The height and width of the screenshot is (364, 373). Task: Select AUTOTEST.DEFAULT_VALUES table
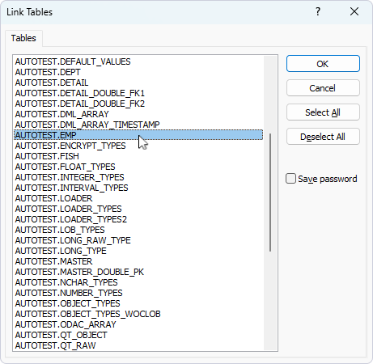coord(138,61)
